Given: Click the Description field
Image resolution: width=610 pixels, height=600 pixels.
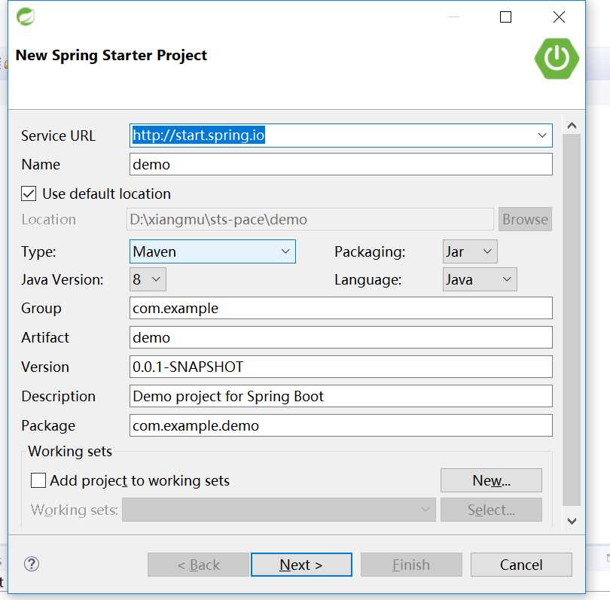Looking at the screenshot, I should click(x=341, y=396).
